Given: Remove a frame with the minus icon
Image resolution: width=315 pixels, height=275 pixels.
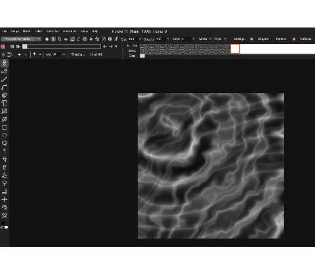Looking at the screenshot, I should coord(26,54).
